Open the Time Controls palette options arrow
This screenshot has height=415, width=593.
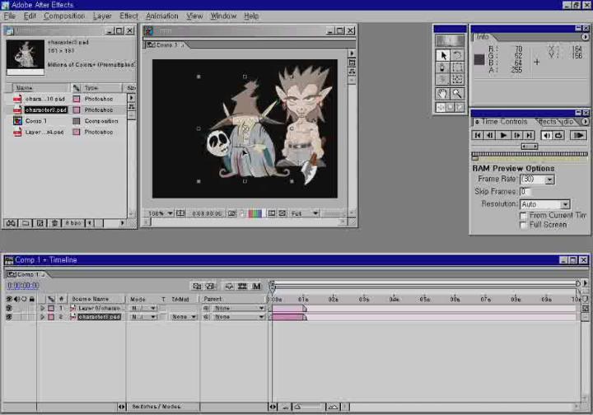coord(585,122)
